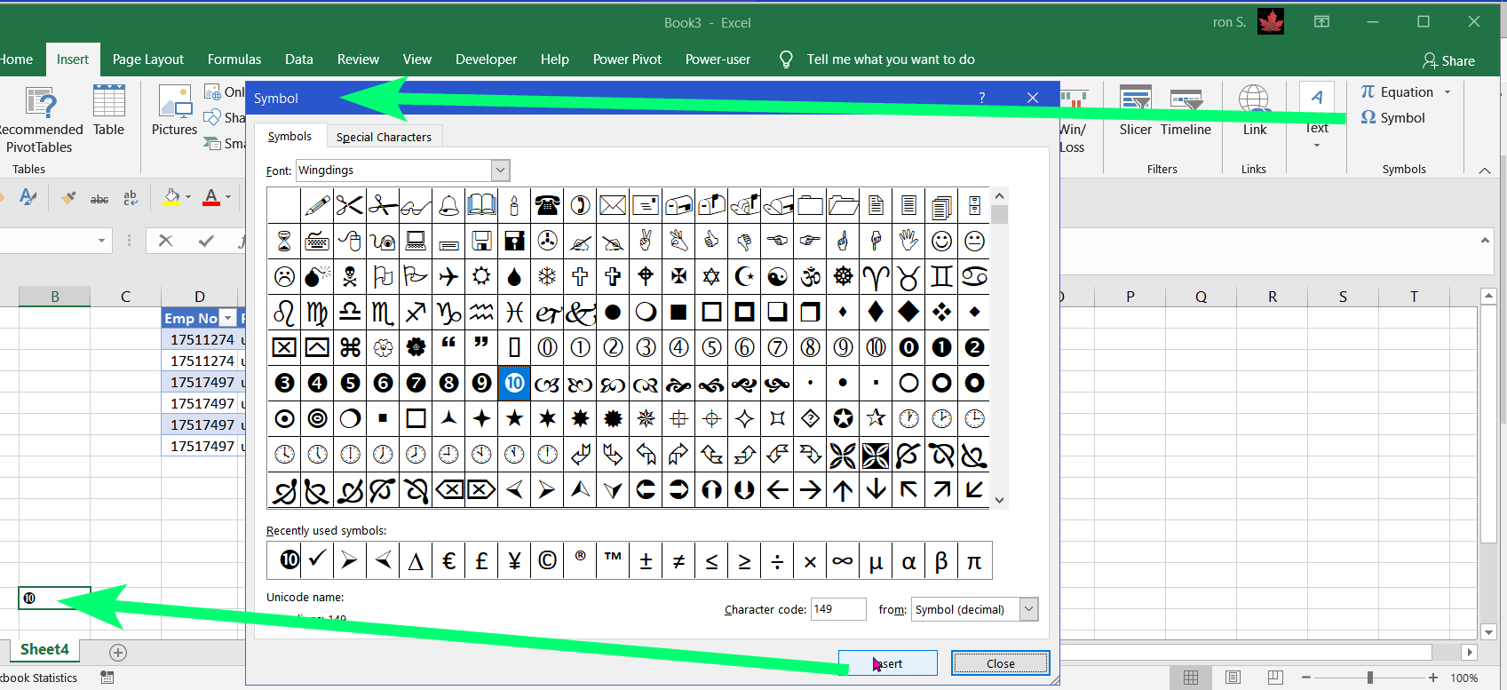Click the Link globe icon
Viewport: 1507px width, 690px height.
1254,110
